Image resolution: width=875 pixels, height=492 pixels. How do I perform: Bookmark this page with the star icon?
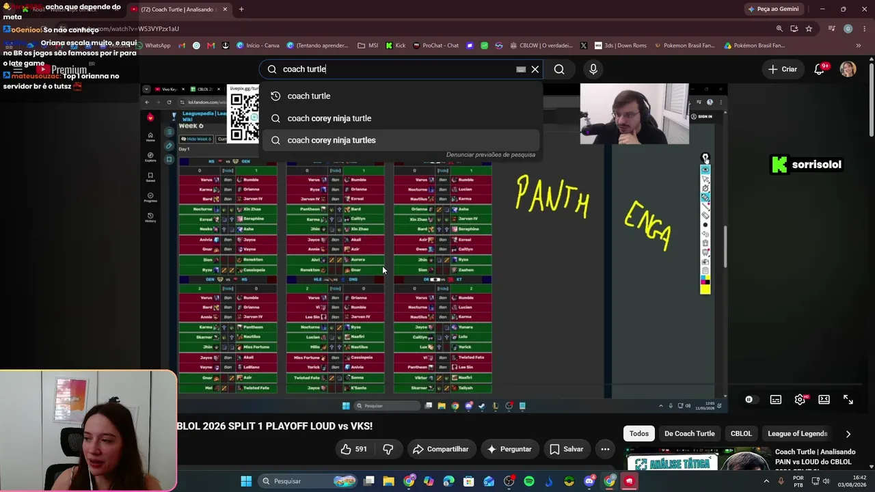(809, 29)
